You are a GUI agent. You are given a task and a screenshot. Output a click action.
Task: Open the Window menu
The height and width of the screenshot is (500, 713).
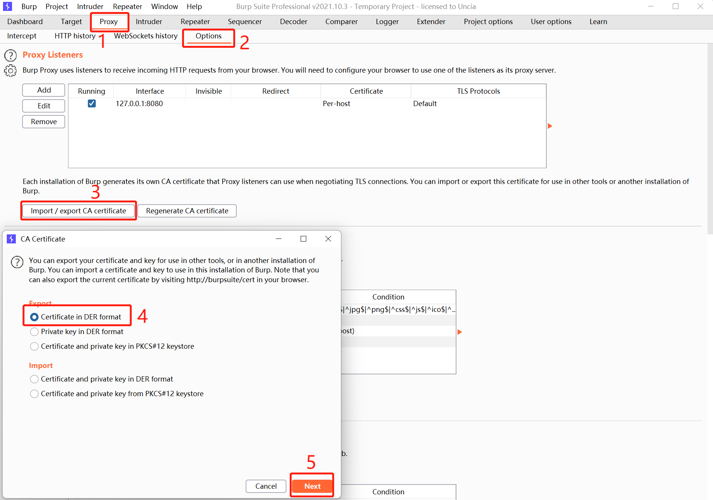coord(164,6)
